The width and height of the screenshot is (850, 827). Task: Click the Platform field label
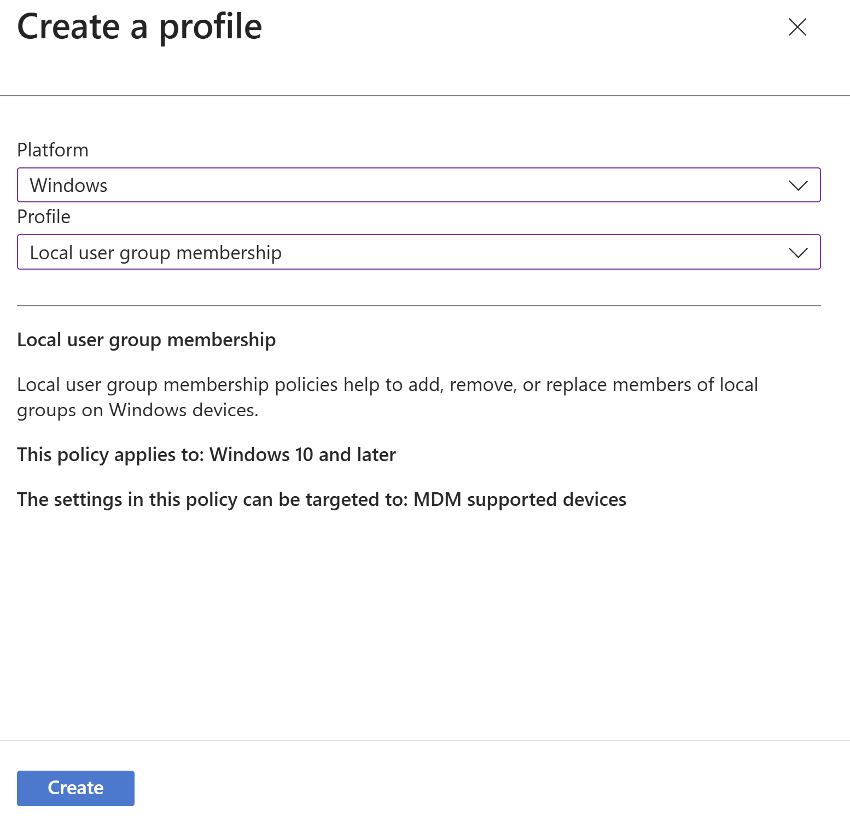pyautogui.click(x=53, y=150)
